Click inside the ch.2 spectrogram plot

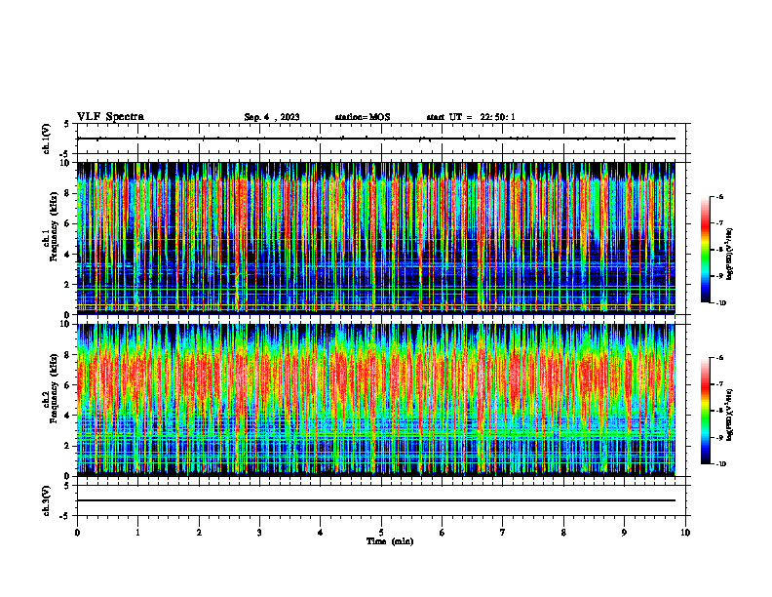pyautogui.click(x=375, y=400)
